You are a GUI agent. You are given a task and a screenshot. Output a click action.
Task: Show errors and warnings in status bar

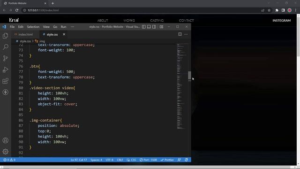pyautogui.click(x=9, y=160)
